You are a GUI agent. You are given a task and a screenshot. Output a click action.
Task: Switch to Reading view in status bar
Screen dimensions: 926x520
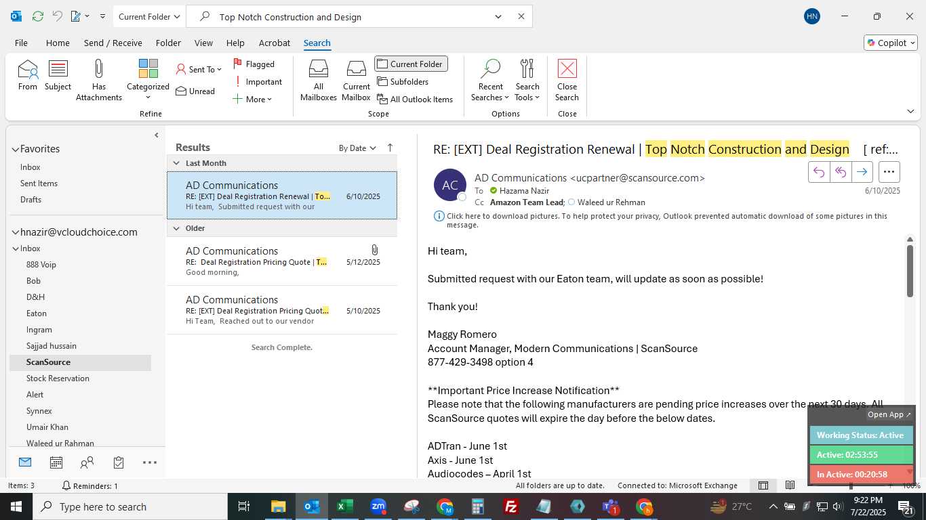[x=790, y=485]
